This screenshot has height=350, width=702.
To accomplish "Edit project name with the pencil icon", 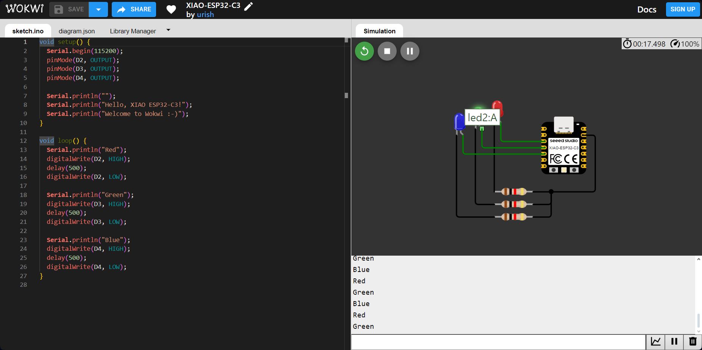I will pos(248,6).
